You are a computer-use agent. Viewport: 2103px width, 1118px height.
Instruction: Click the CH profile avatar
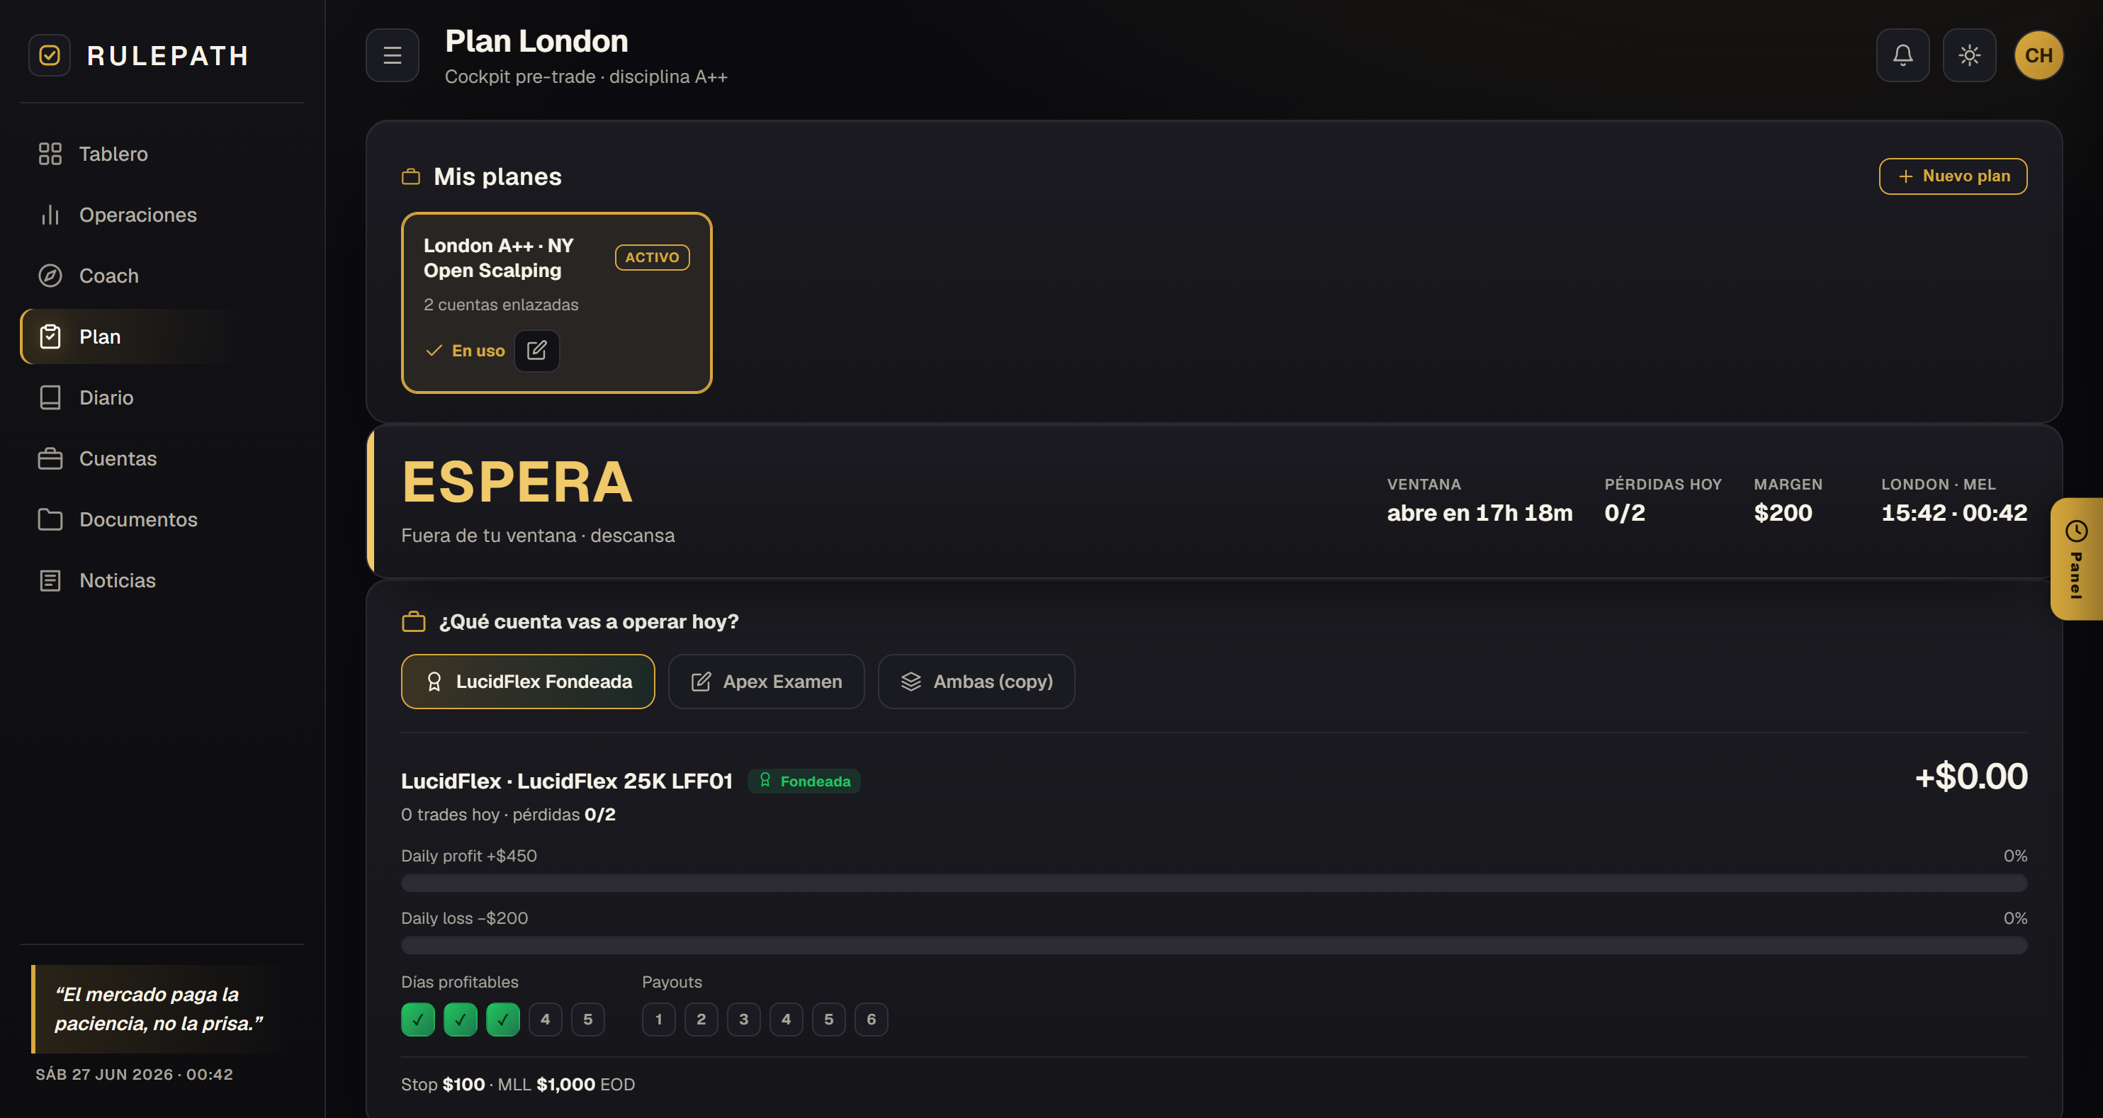[x=2039, y=55]
